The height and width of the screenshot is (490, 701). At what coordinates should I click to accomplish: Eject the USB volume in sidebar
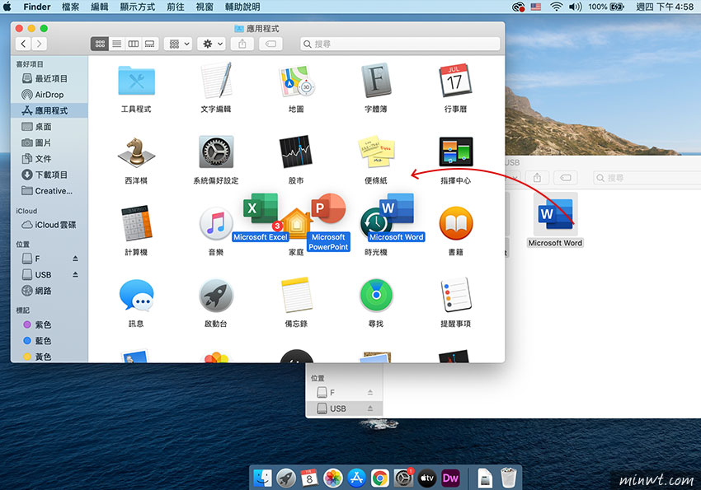(75, 274)
